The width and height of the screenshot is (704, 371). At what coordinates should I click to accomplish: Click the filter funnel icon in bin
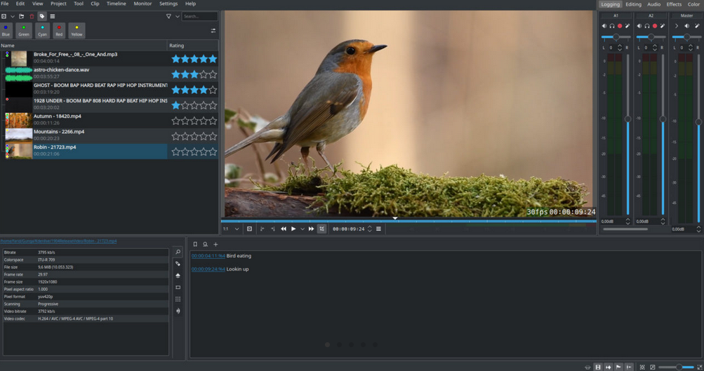[168, 16]
